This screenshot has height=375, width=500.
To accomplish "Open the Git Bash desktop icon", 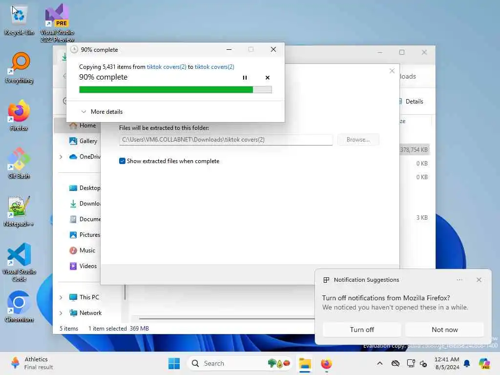I will point(19,163).
